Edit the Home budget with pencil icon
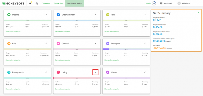The height and width of the screenshot is (96, 203). (x=145, y=72)
